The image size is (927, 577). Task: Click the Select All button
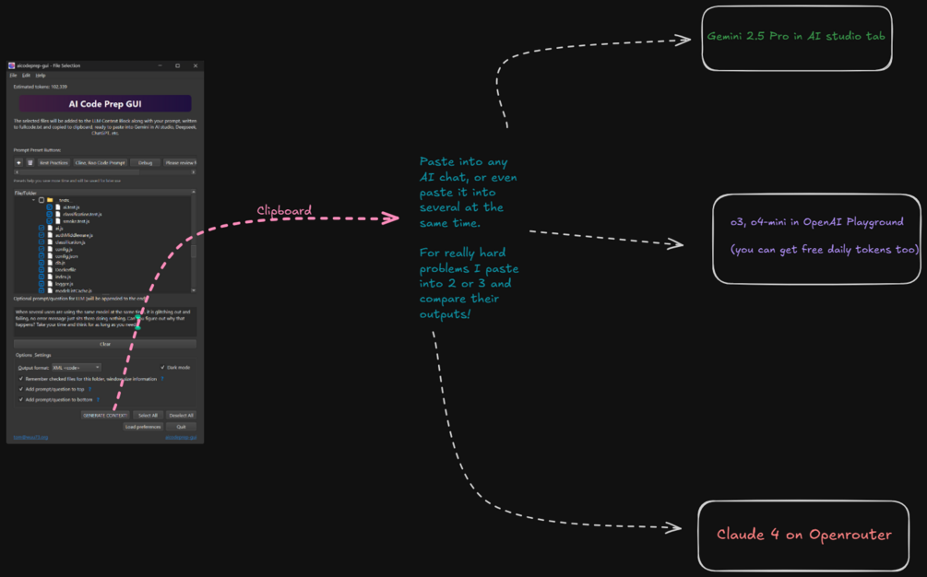(148, 415)
